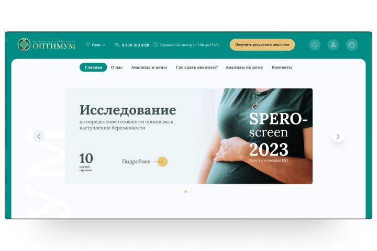Select the first yellow carousel dot
The image size is (377, 251).
[x=185, y=192]
